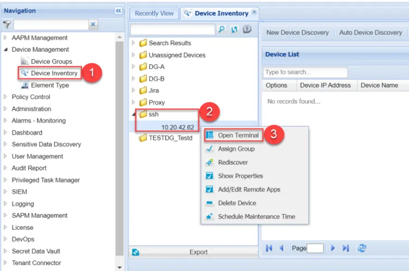Collapse the Device Management node
Viewport: 409px width, 271px height.
[5, 49]
